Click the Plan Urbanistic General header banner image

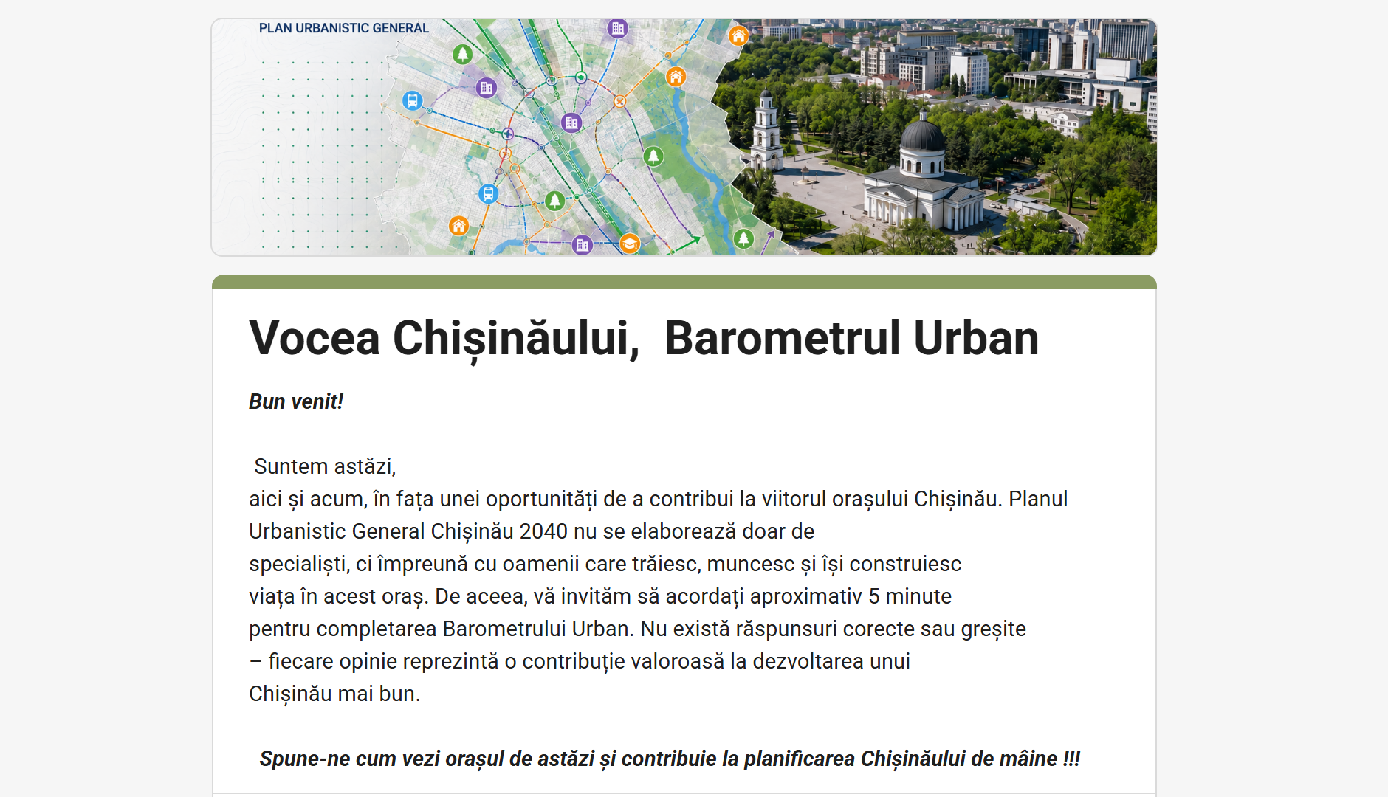click(x=684, y=137)
